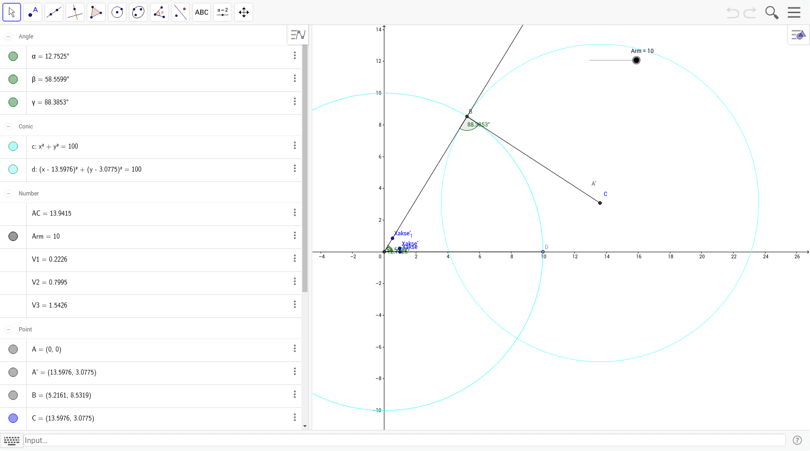Select circle d equation text

click(x=87, y=169)
